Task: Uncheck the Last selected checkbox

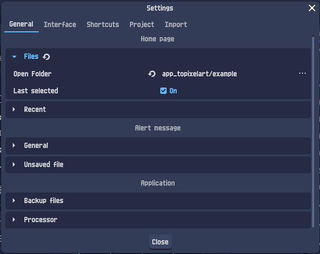Action: [x=163, y=91]
